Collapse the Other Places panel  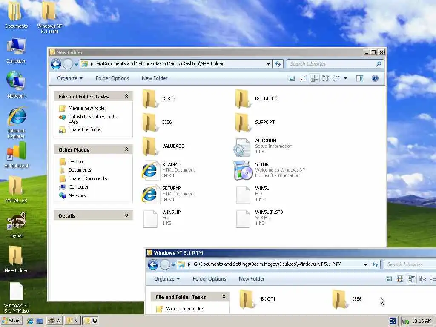pos(126,149)
